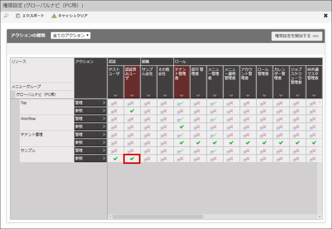
Task: Expand テナント管理者 column chevron
Action: (x=181, y=95)
